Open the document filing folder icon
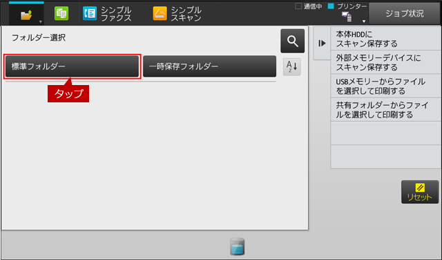Viewport: 442px width, 260px height. pos(26,15)
